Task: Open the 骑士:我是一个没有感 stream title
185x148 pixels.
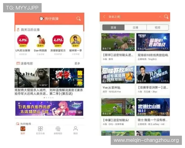Action: click(x=153, y=120)
